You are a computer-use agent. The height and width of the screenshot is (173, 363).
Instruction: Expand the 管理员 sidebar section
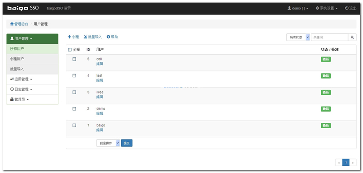pos(32,99)
